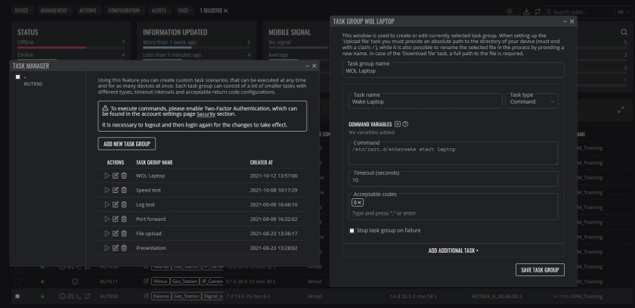The width and height of the screenshot is (635, 308).
Task: Open the Task type Command dropdown
Action: point(531,101)
